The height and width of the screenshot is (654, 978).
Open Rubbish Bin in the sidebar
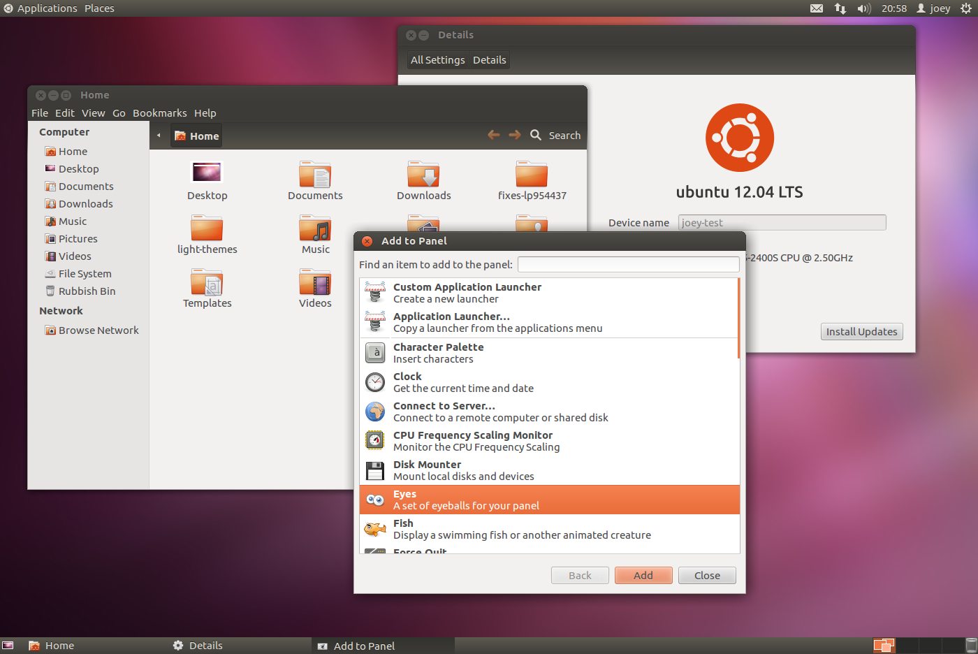pyautogui.click(x=87, y=291)
